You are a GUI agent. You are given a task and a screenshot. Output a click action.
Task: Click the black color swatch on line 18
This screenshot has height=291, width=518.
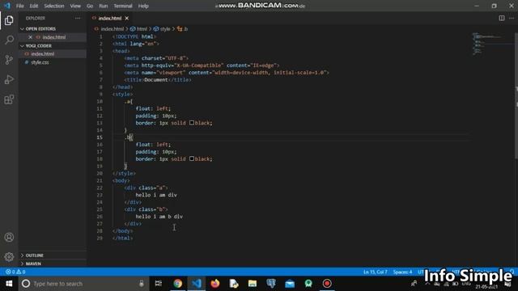click(x=192, y=158)
